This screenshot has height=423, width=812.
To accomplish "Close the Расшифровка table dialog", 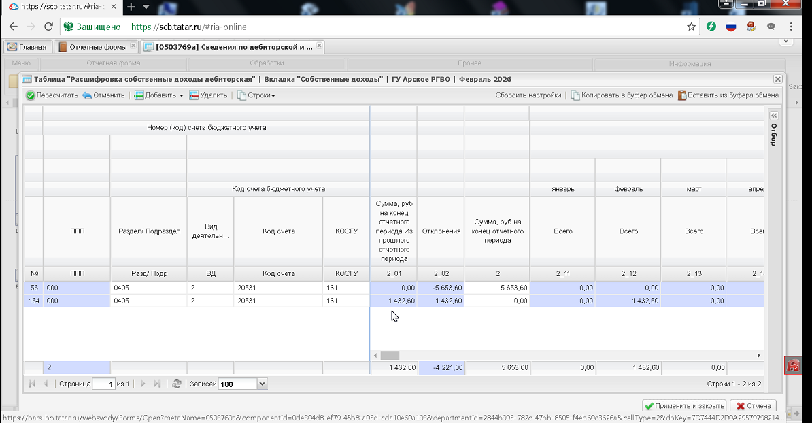I will [x=777, y=79].
